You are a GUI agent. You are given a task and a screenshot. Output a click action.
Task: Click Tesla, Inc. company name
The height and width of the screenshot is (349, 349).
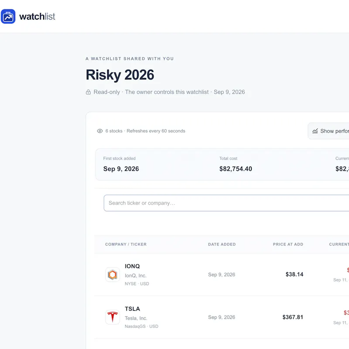(136, 318)
